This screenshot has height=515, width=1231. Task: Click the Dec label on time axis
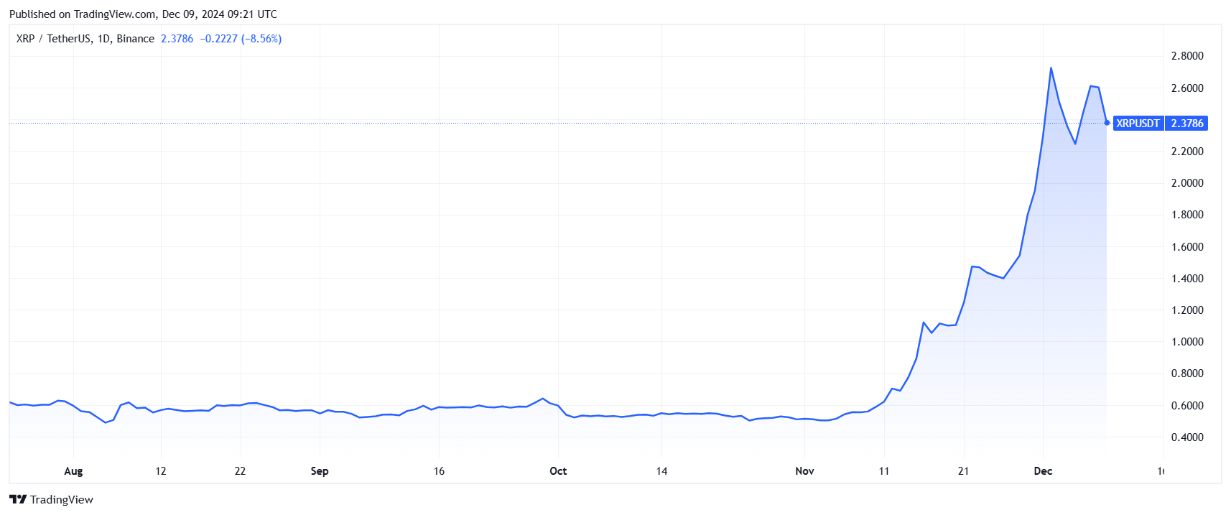1043,471
